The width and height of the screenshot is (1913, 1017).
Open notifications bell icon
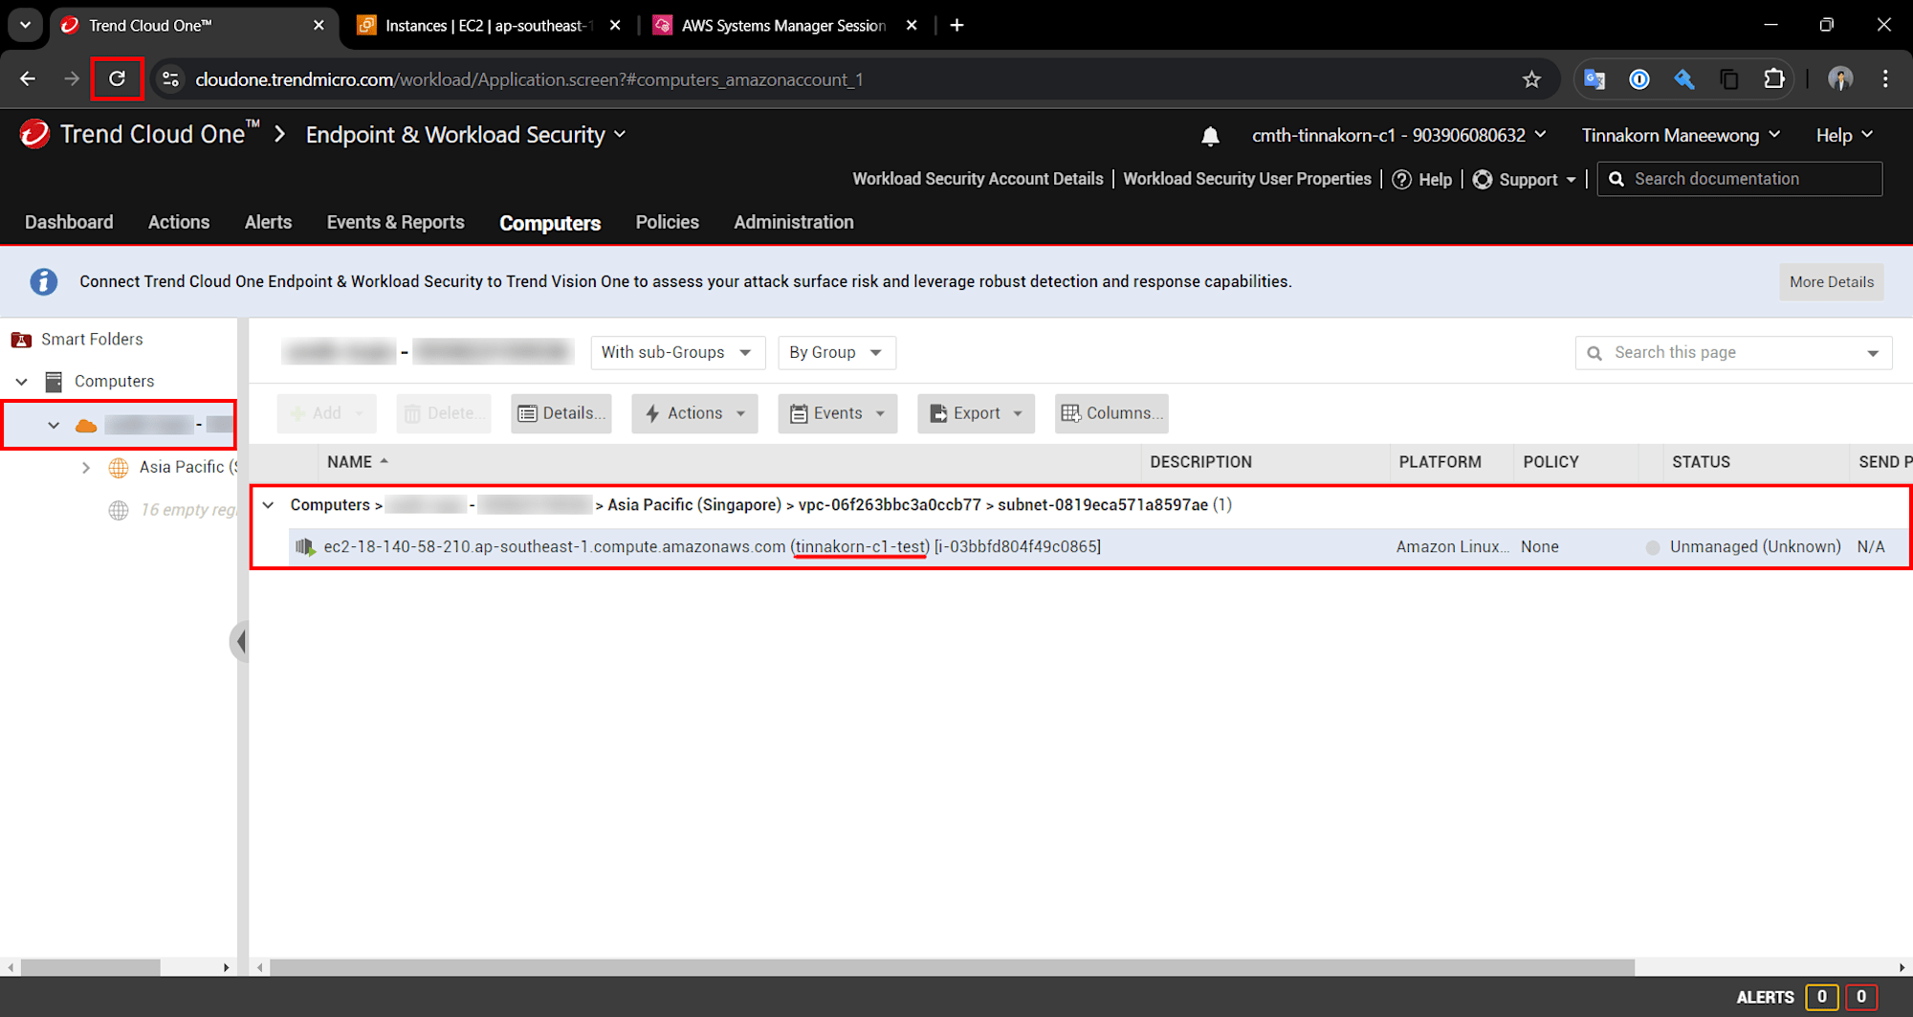coord(1210,136)
